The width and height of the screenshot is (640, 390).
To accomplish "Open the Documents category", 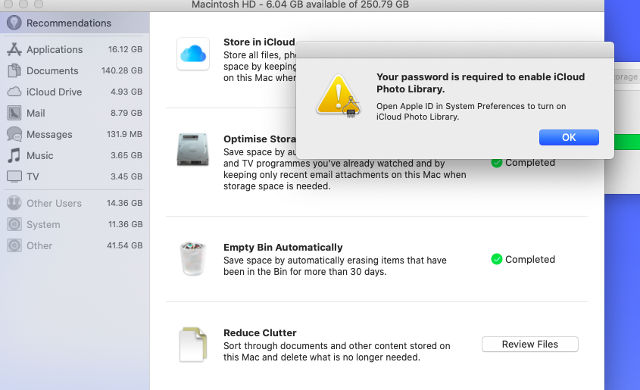I will coord(75,70).
